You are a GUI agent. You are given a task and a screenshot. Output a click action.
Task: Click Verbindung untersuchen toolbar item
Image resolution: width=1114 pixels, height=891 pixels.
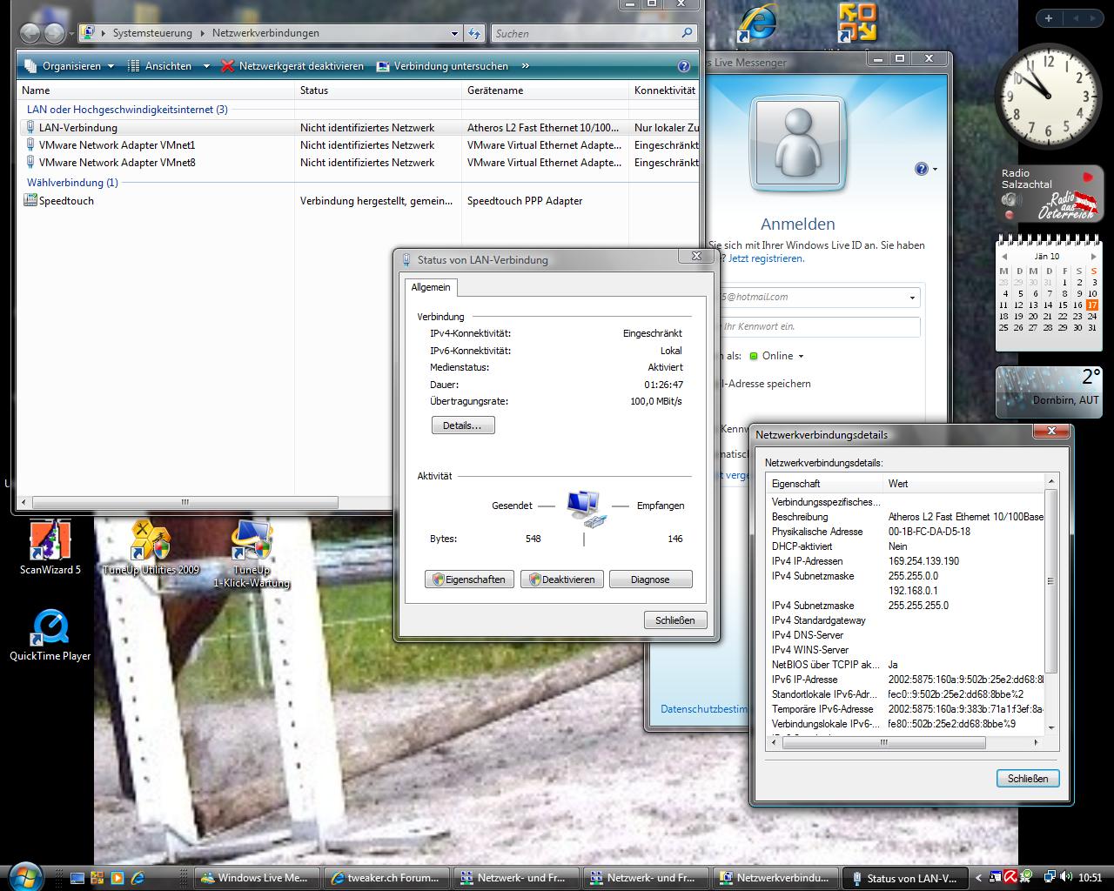[x=442, y=66]
